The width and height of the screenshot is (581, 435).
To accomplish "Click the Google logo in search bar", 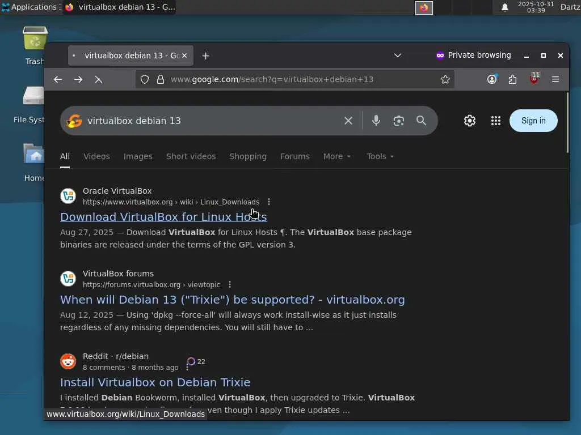I will (x=74, y=121).
